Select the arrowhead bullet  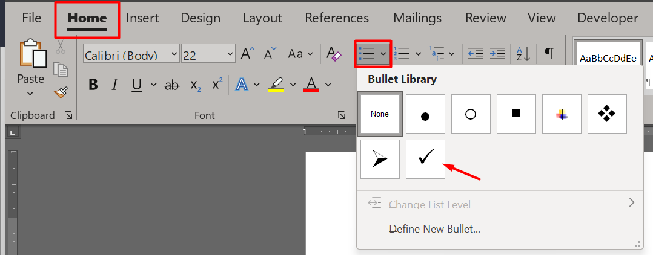380,159
